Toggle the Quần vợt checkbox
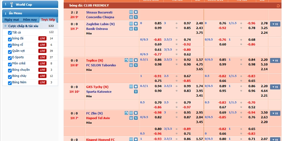The height and width of the screenshot is (141, 282). pos(10,51)
